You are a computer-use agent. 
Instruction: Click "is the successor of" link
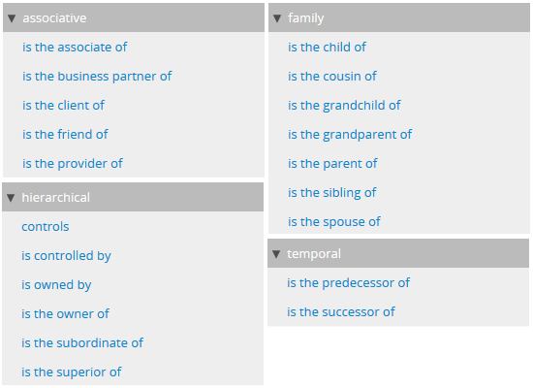click(341, 312)
